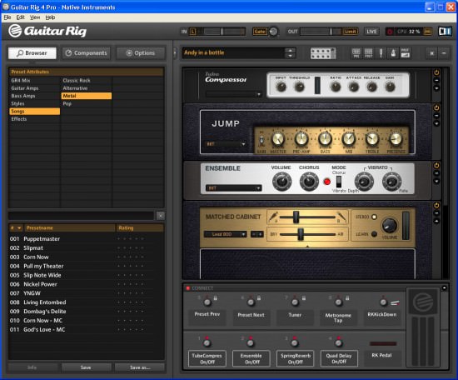458x380 pixels.
Task: Step to next preset with the down arrow
Action: tap(290, 56)
